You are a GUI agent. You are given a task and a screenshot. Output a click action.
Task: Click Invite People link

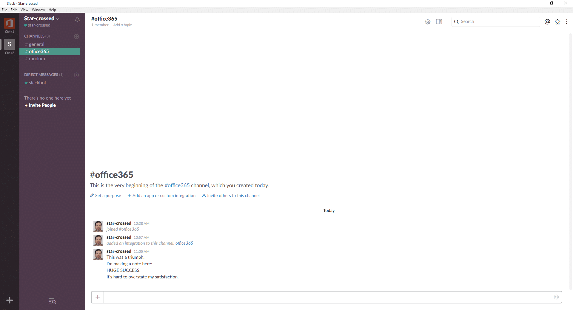(x=40, y=105)
